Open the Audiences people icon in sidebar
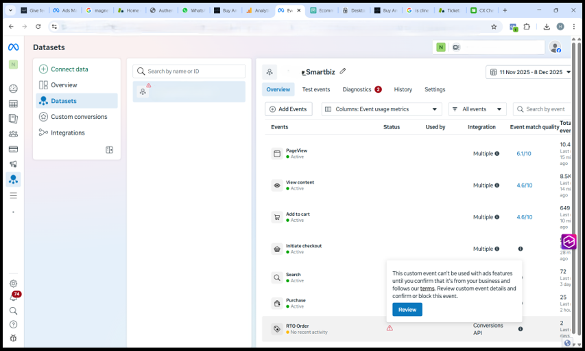The image size is (585, 351). (x=13, y=134)
